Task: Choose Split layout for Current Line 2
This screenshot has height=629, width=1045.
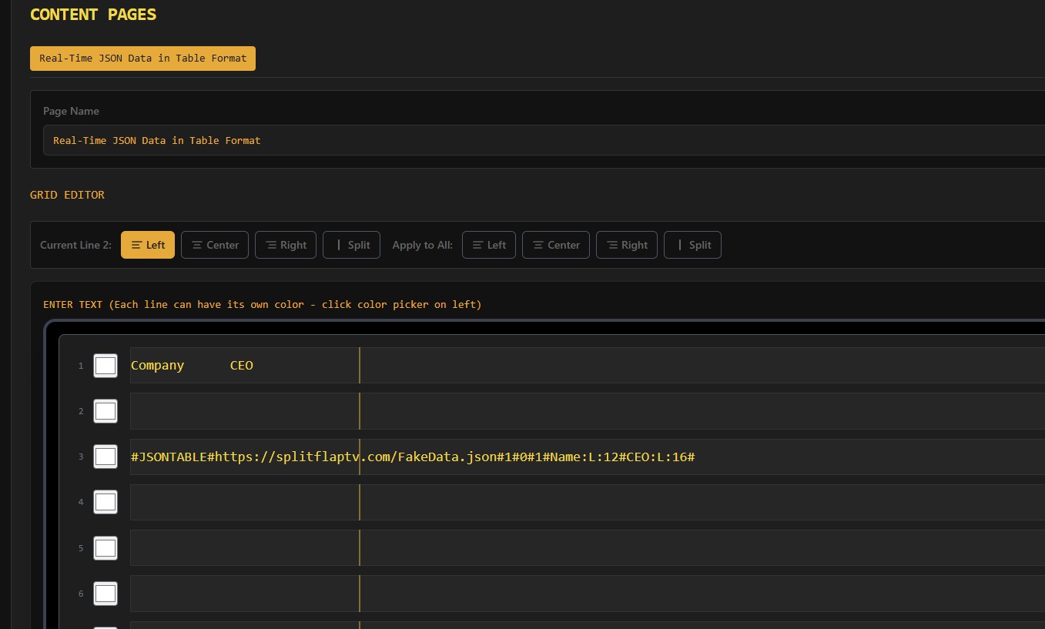Action: click(351, 245)
